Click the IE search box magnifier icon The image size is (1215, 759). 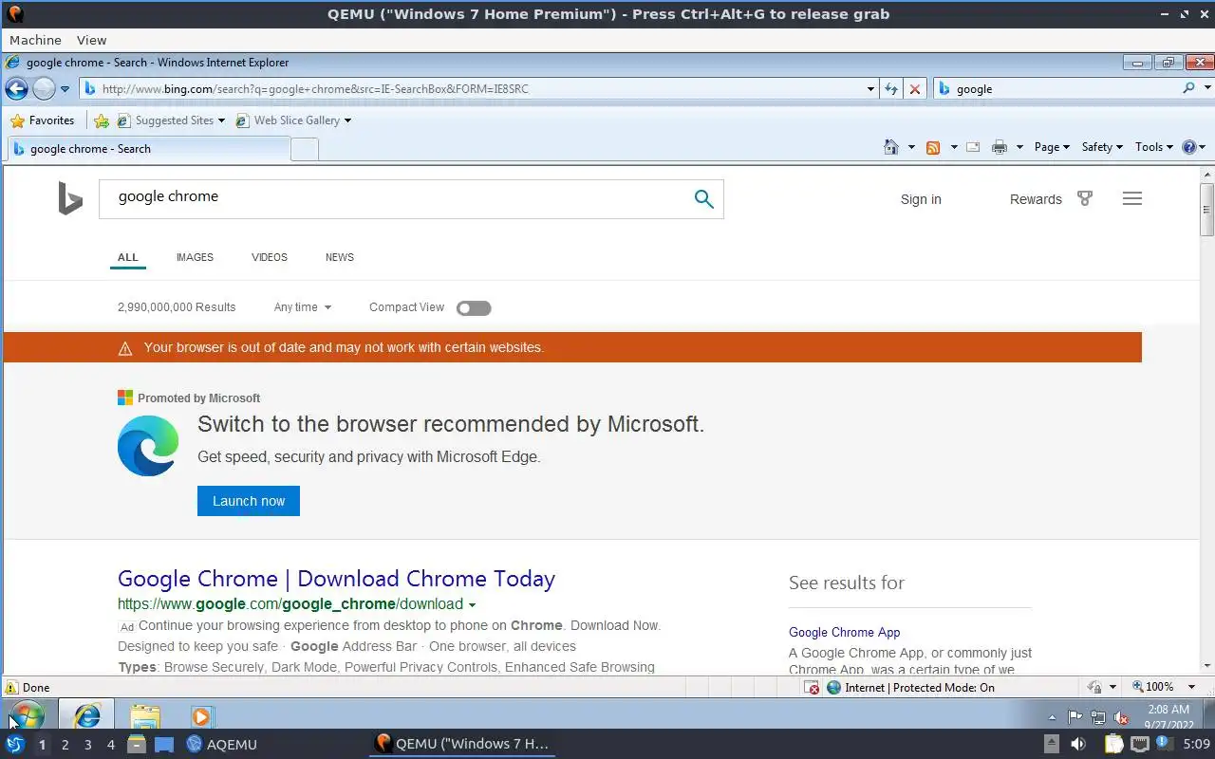[1188, 88]
